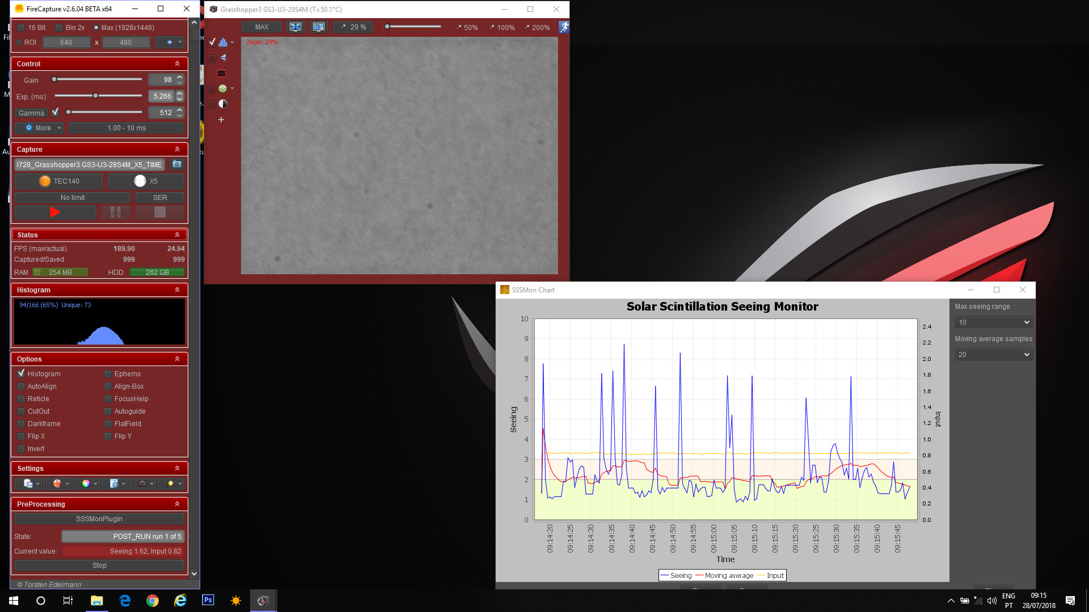Click the fit-to-screen preview icon
The image size is (1089, 612).
[x=295, y=27]
